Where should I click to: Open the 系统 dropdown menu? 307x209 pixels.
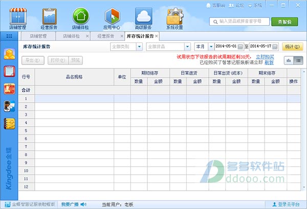pos(255,6)
